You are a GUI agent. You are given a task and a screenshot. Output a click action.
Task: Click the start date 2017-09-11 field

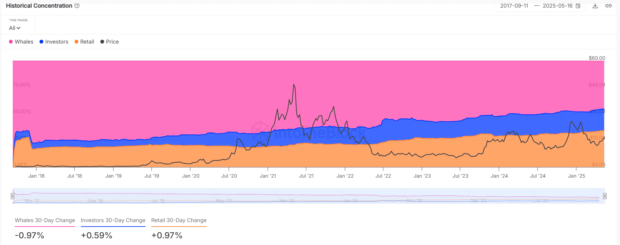514,6
